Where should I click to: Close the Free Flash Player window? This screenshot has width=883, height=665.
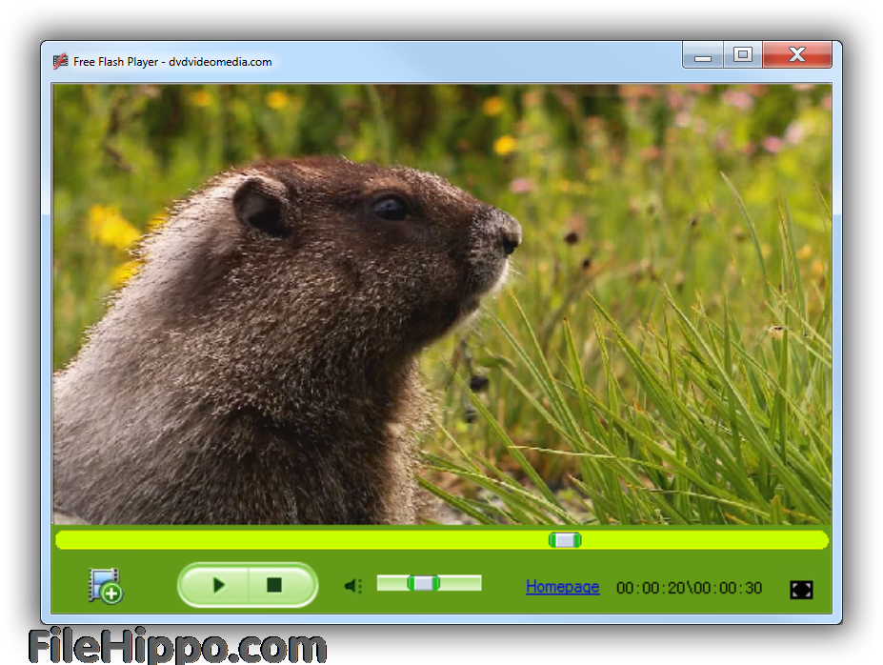pyautogui.click(x=797, y=55)
